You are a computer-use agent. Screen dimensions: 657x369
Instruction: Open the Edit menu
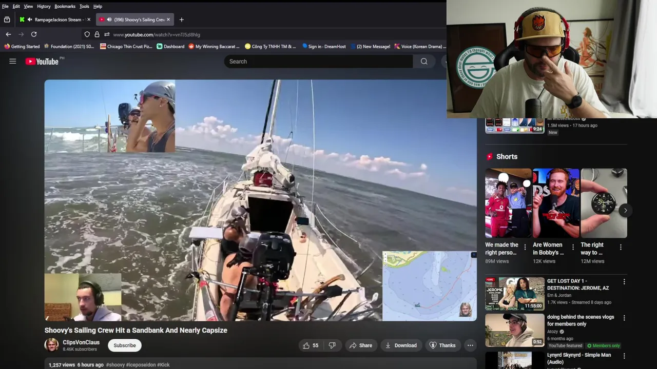point(16,6)
